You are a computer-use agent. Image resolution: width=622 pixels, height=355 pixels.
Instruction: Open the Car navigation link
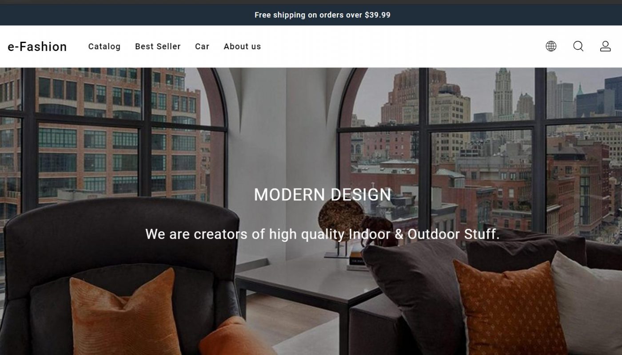(202, 46)
